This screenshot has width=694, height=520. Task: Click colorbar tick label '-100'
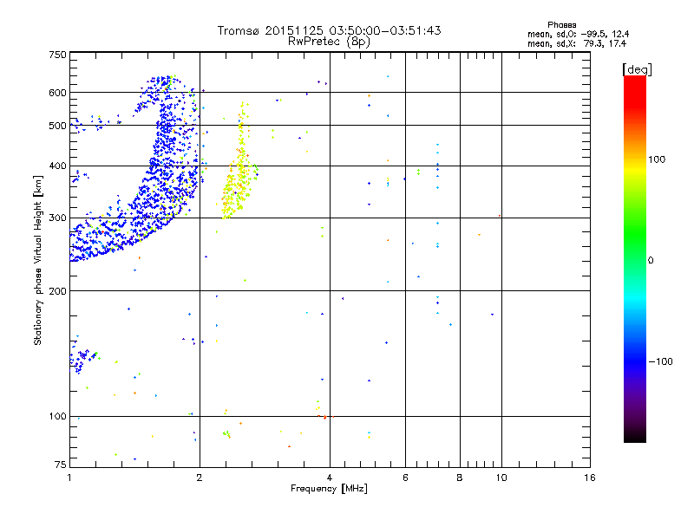[661, 361]
